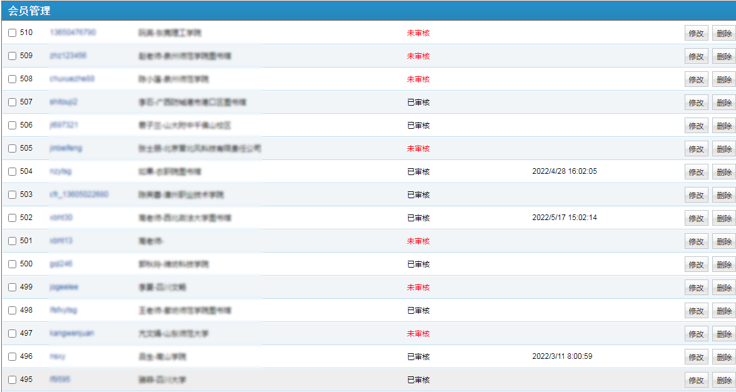Hit 删除 for member 500
The image size is (736, 392).
723,264
